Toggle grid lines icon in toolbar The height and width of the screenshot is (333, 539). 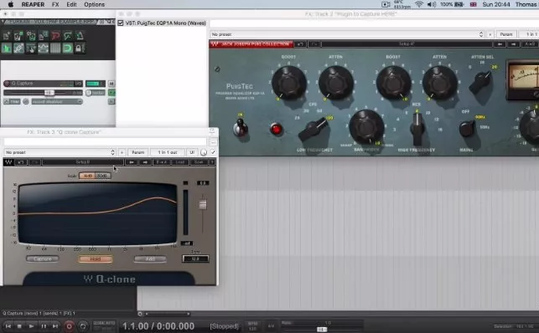point(55,48)
